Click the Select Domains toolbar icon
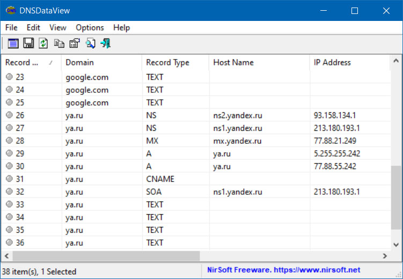The width and height of the screenshot is (403, 279). pos(13,43)
